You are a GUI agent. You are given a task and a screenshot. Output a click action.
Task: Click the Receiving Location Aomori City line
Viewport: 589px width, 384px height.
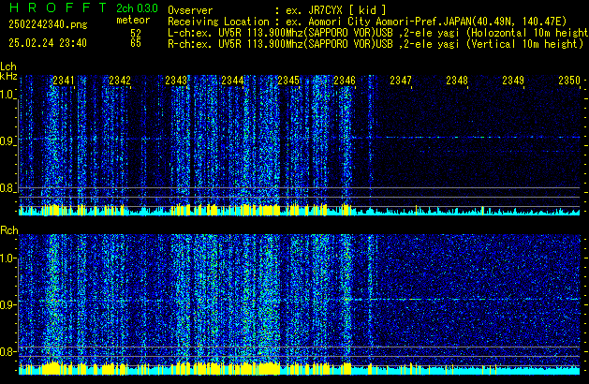coord(367,22)
